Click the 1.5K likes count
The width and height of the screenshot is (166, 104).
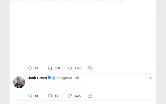click(x=78, y=68)
